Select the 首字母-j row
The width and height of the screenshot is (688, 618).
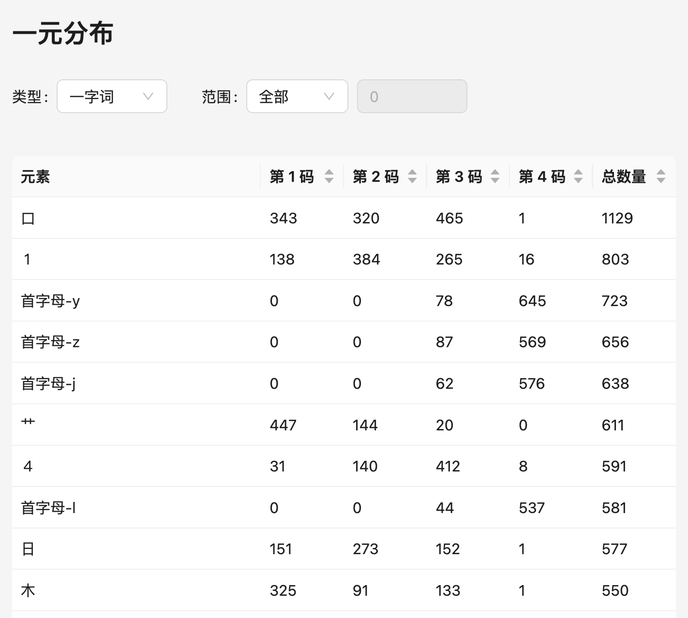pyautogui.click(x=48, y=383)
